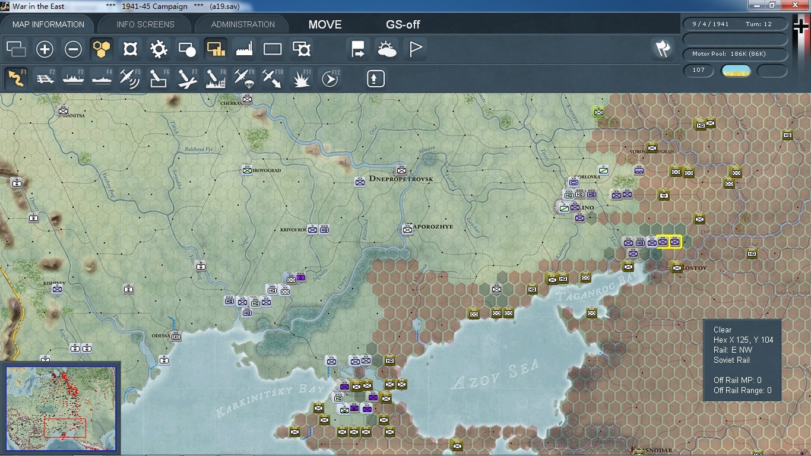Click the plain rectangle icon in the toolbar

pos(273,49)
